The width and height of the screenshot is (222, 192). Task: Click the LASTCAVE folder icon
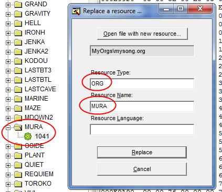[x=18, y=90]
